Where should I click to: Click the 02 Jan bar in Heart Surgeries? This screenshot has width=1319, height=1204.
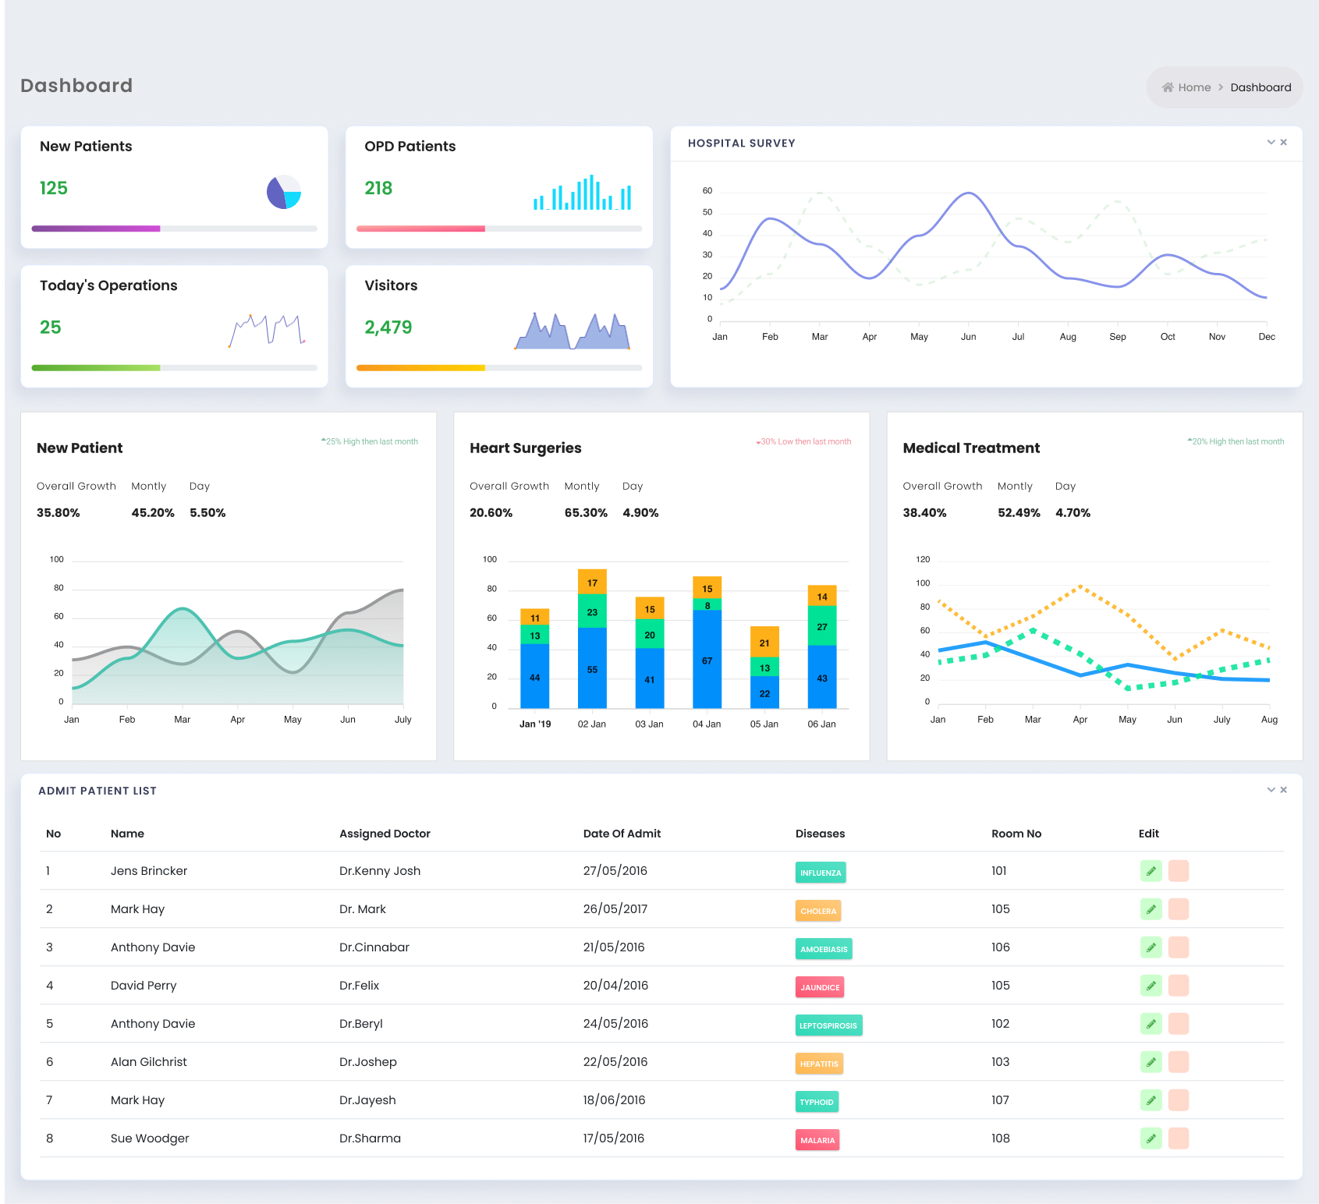(592, 639)
